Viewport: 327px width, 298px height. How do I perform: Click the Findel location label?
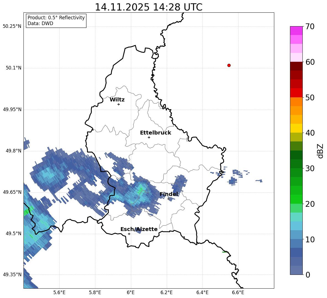[169, 194]
